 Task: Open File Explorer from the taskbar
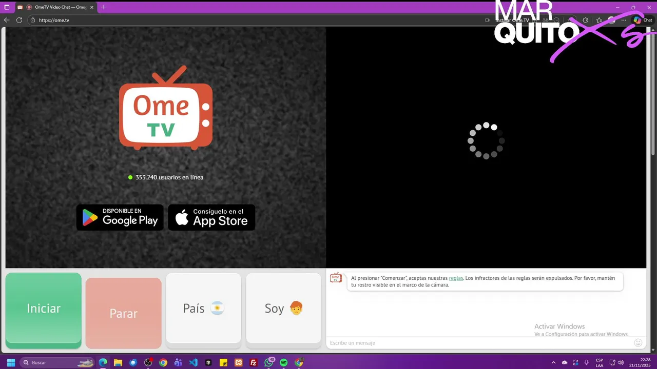(x=118, y=362)
